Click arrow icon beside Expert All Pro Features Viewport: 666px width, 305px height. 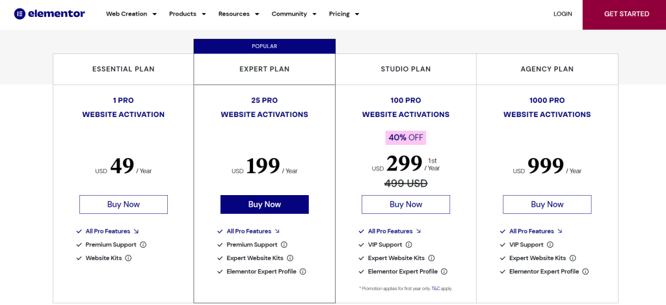click(x=277, y=231)
